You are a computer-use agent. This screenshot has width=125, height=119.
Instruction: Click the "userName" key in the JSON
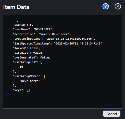[x=21, y=29]
